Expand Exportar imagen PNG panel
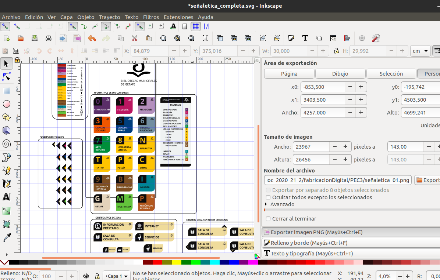Screen dimensions: 440x280 tap(351, 232)
